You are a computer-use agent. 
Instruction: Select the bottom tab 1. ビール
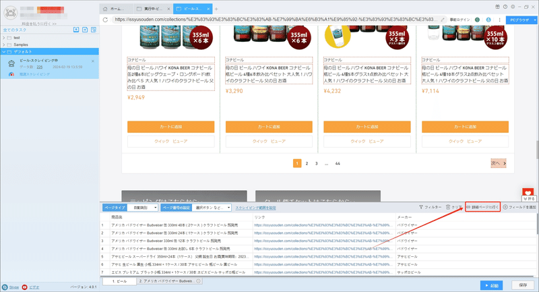120,281
